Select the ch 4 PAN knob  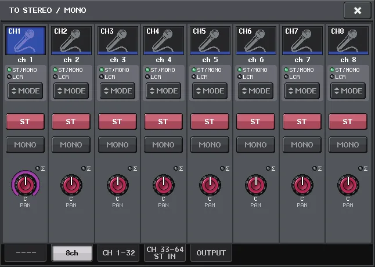[164, 185]
